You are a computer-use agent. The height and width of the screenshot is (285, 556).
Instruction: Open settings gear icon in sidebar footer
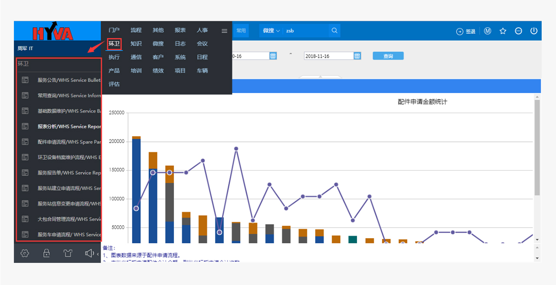(25, 253)
